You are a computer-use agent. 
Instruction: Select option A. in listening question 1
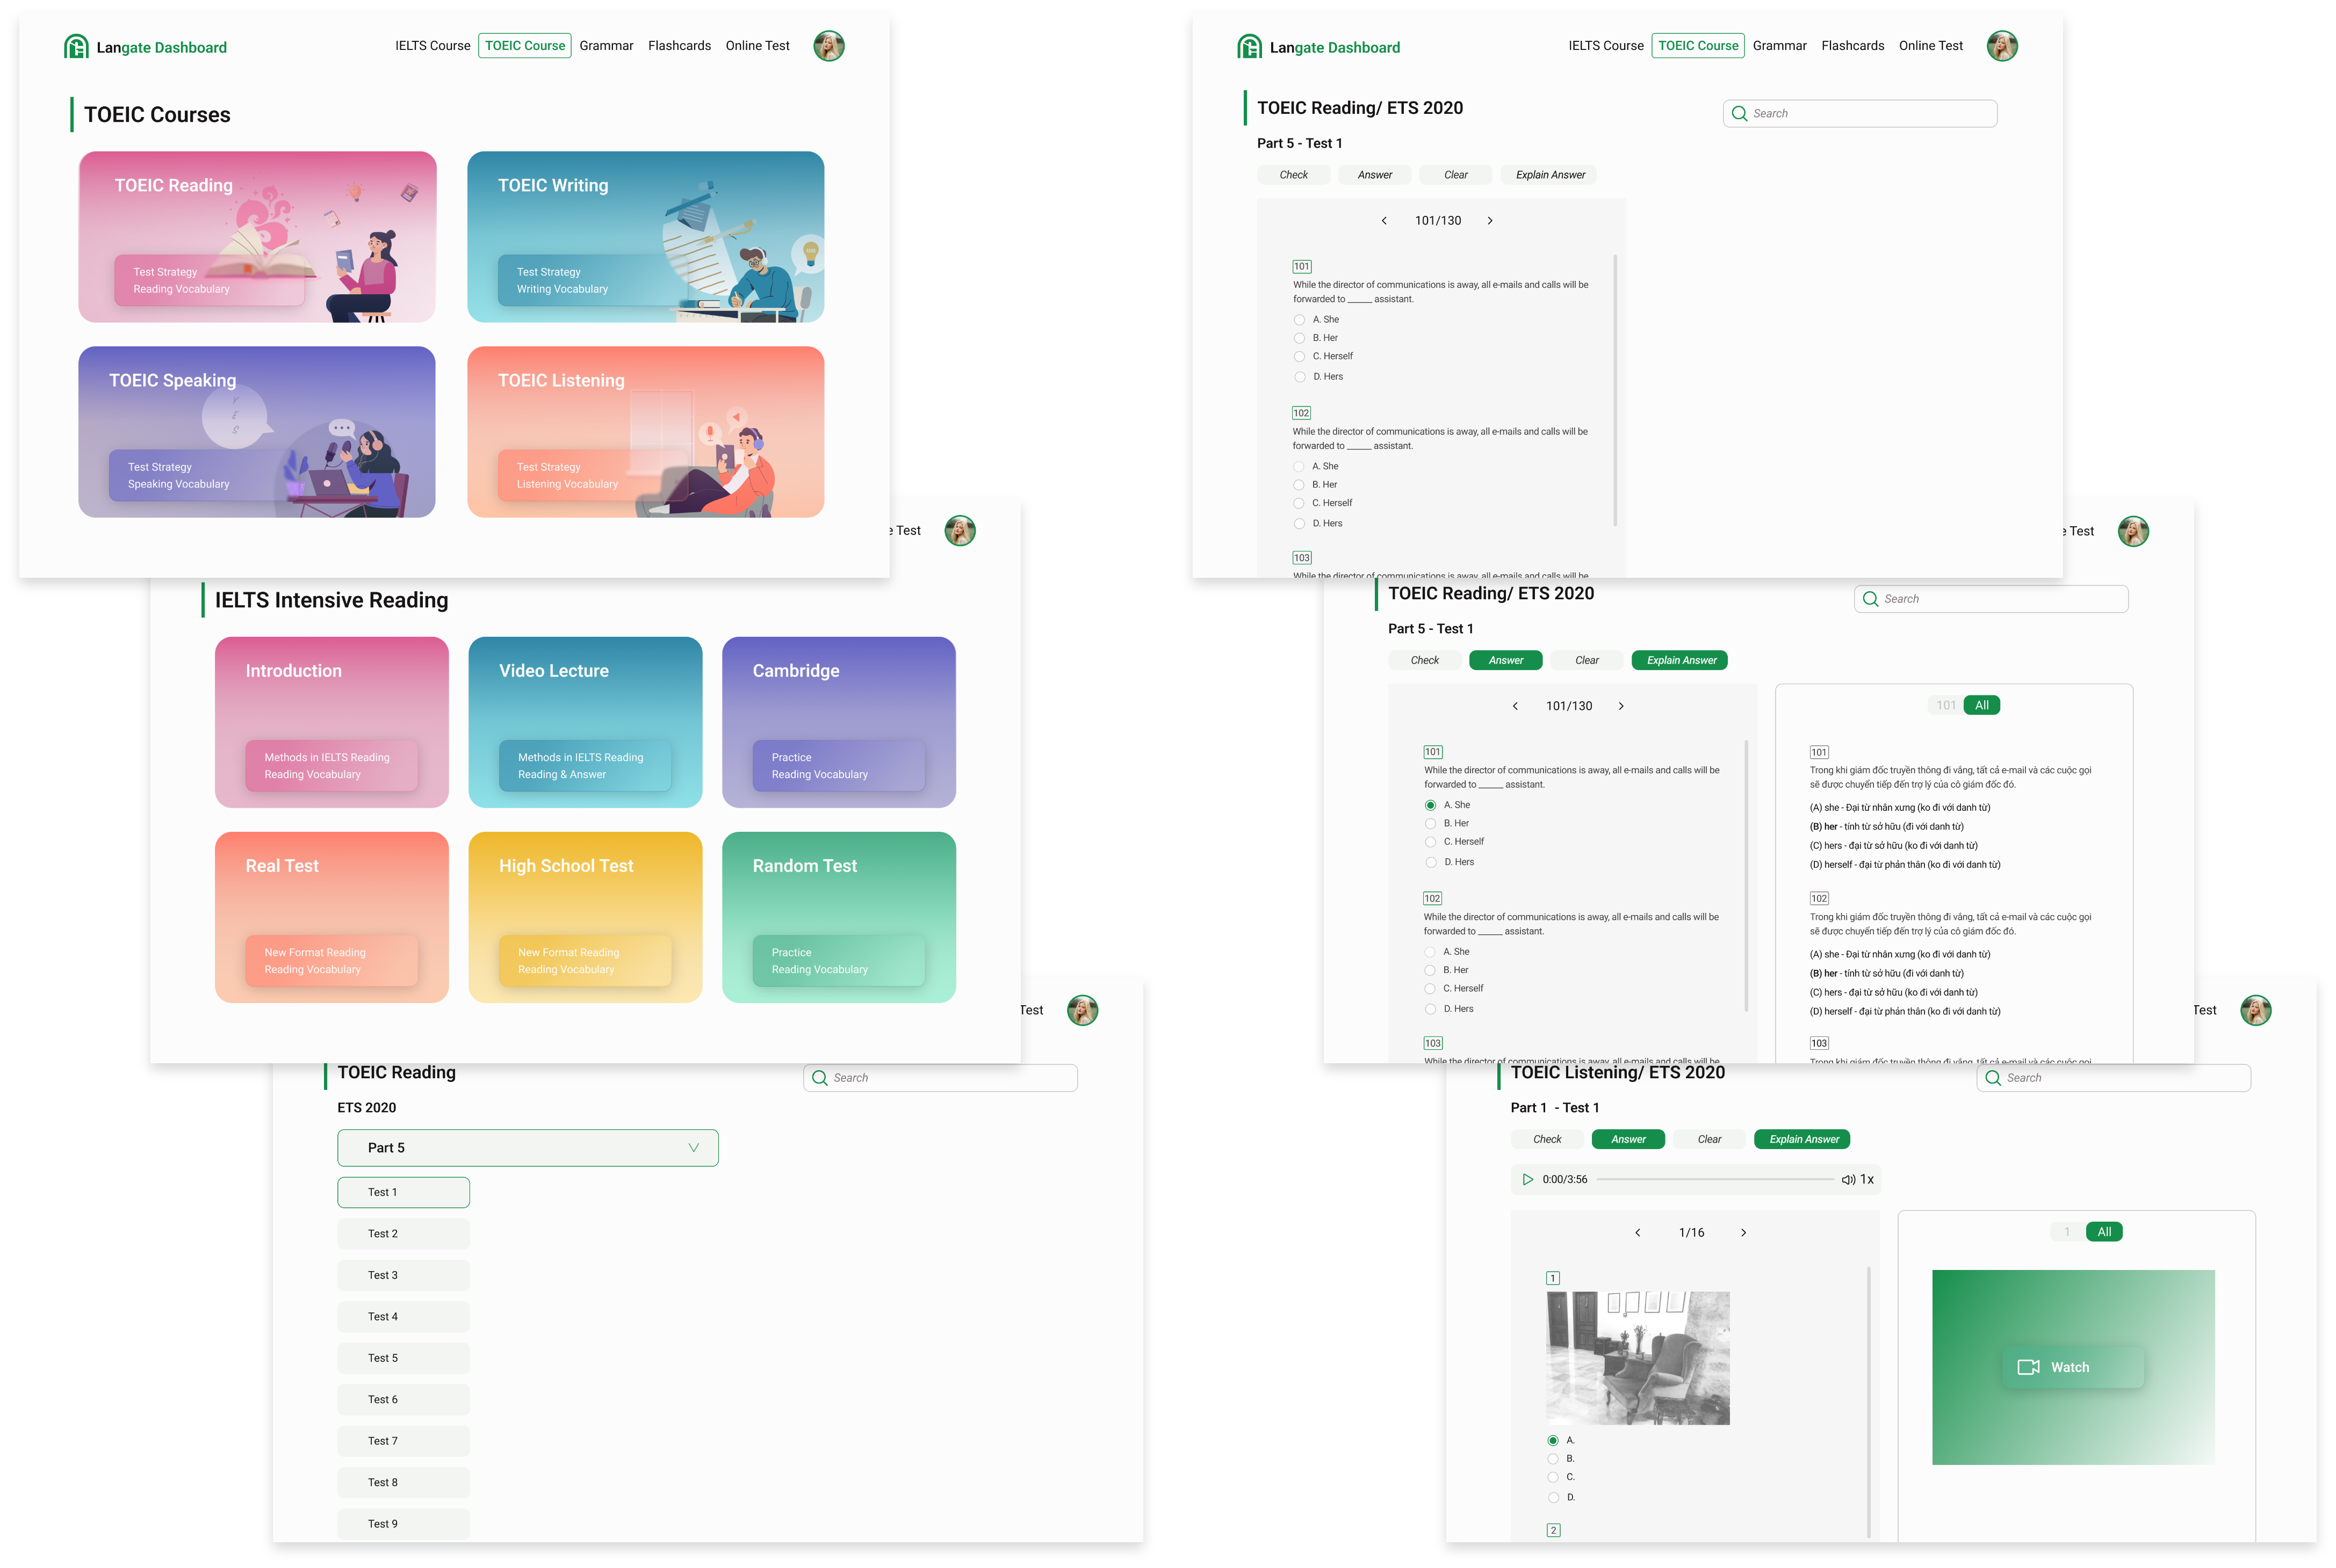1553,1441
